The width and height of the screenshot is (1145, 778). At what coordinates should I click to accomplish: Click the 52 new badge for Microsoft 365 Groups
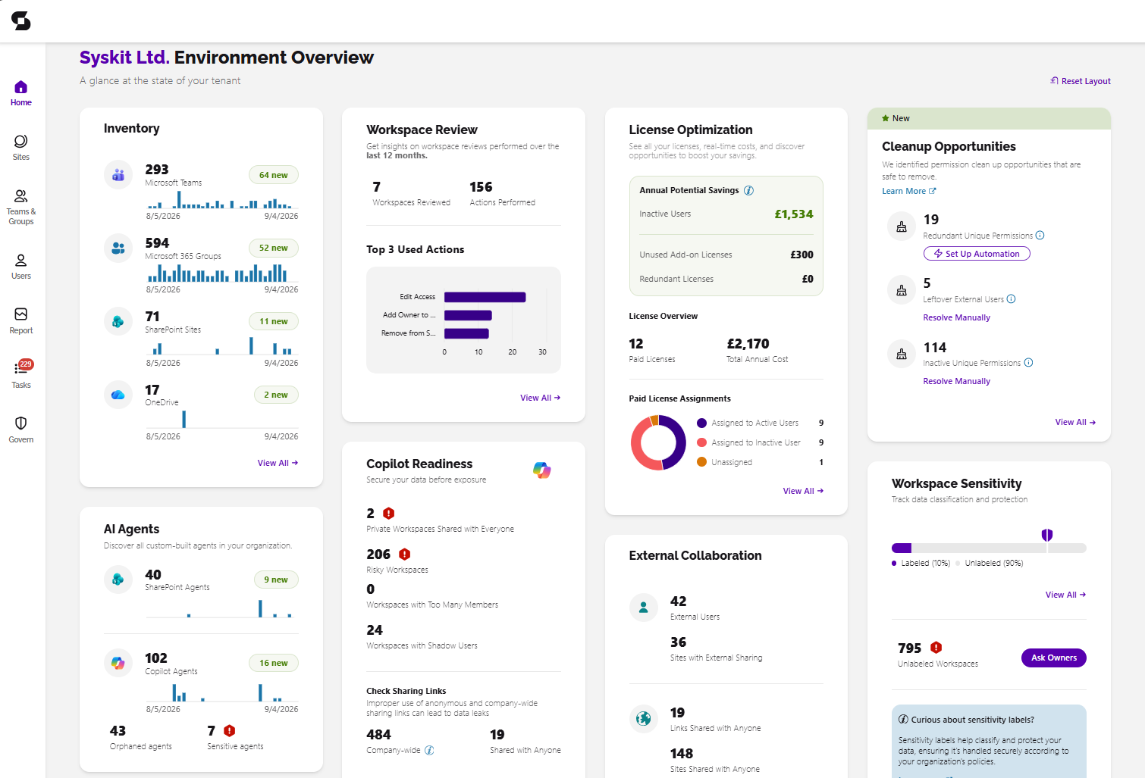pos(274,248)
